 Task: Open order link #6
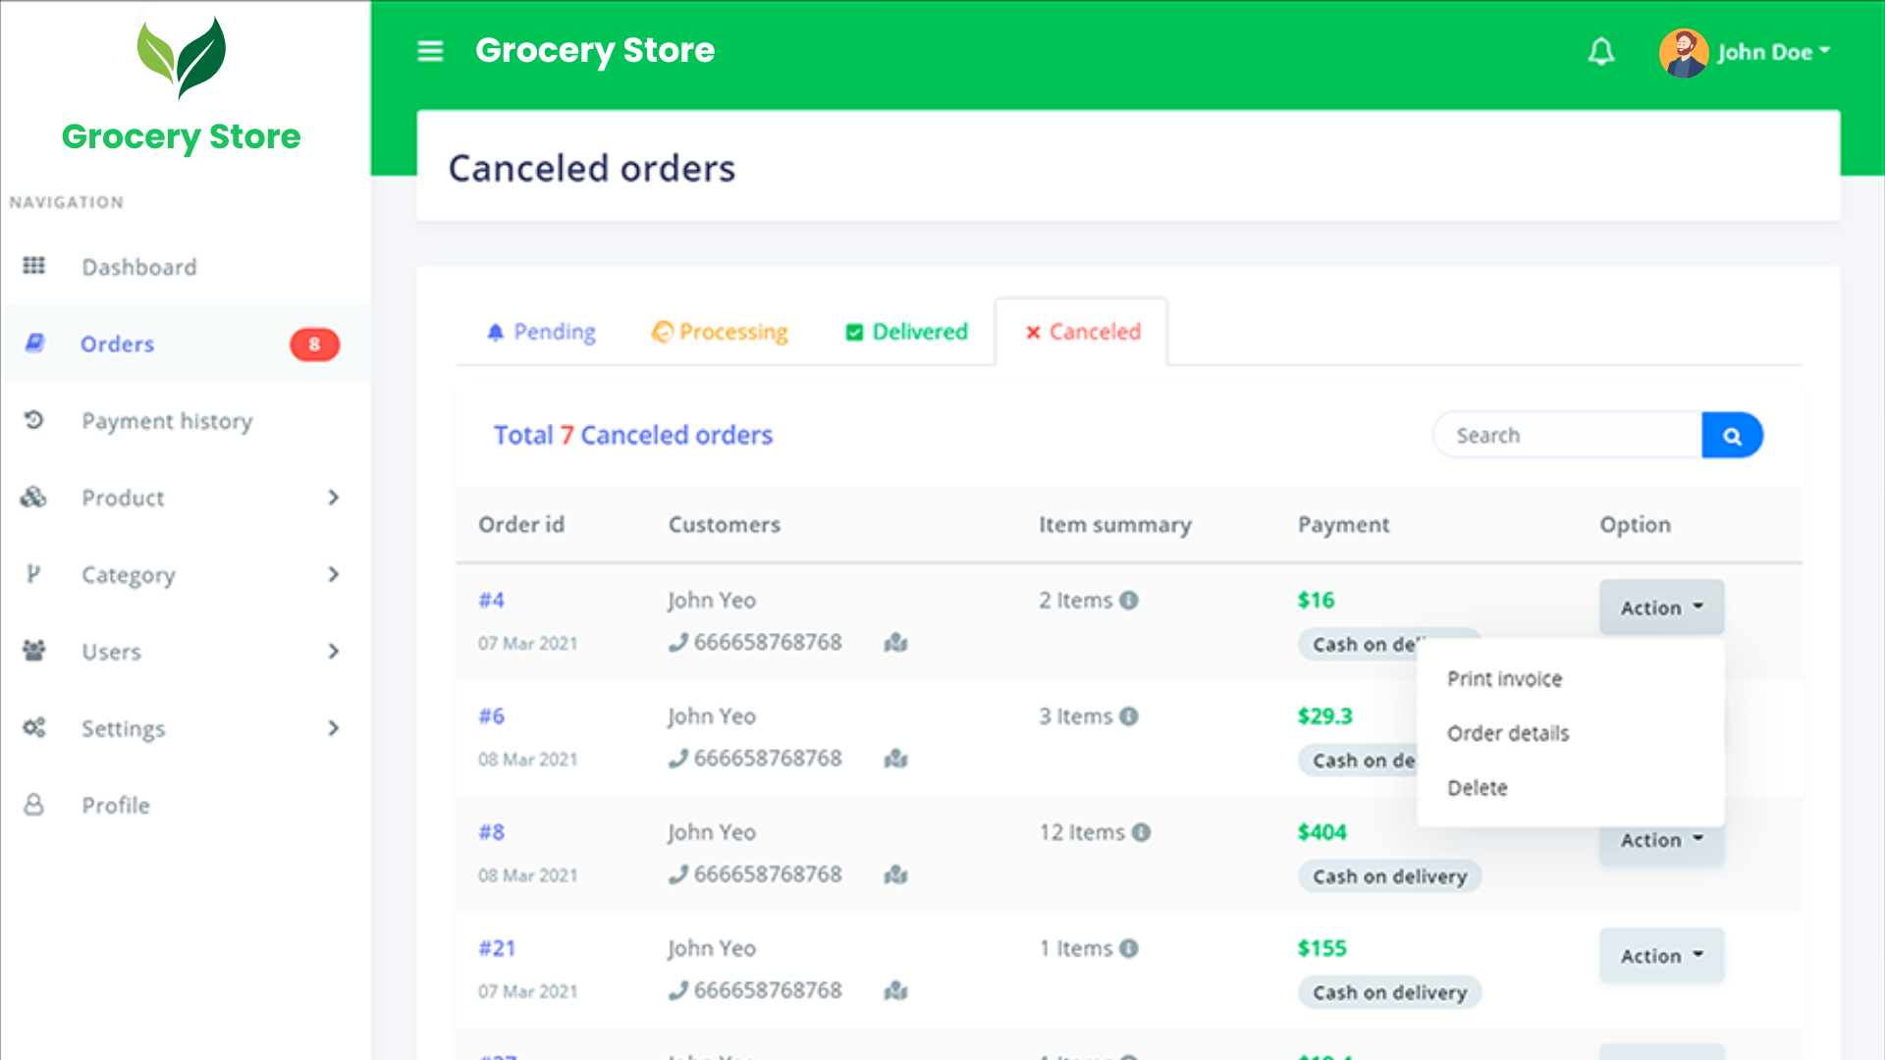(x=492, y=716)
